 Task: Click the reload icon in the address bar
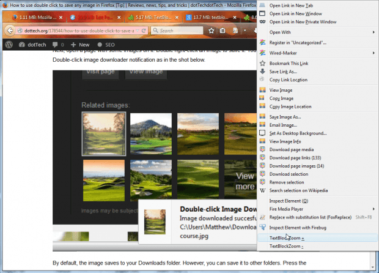[144, 31]
